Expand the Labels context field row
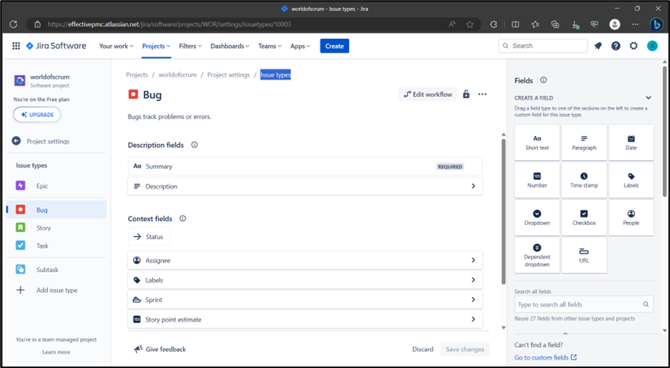Image resolution: width=670 pixels, height=368 pixels. click(x=305, y=280)
